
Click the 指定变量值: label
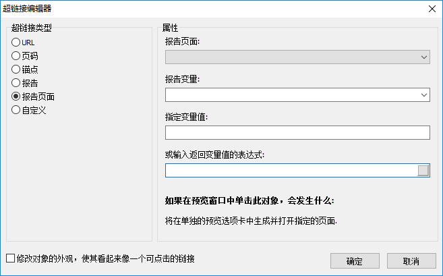point(186,117)
